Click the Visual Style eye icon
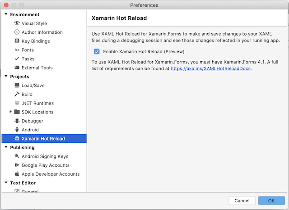Screen dimensions: 289x210 click(x=17, y=23)
